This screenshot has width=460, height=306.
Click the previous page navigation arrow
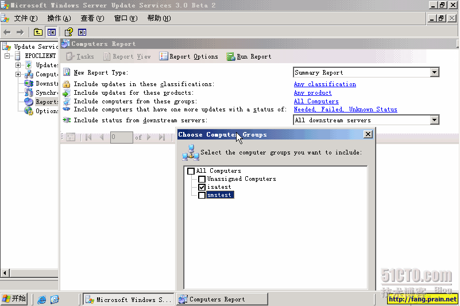[x=102, y=137]
